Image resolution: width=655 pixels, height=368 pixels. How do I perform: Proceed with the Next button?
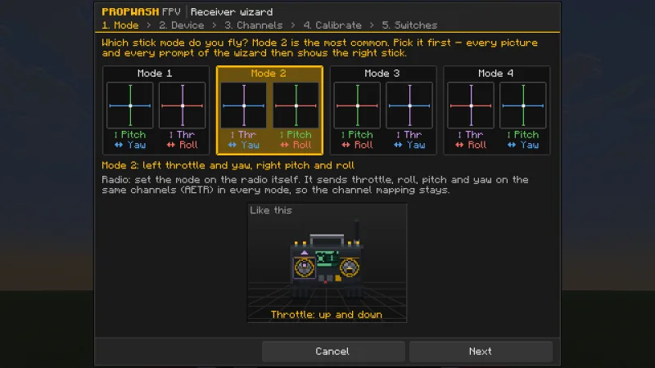click(481, 352)
